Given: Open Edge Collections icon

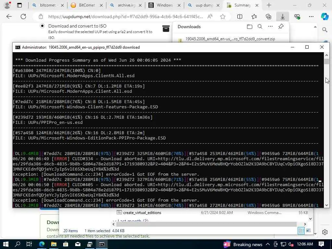Looking at the screenshot, I should click(x=268, y=17).
